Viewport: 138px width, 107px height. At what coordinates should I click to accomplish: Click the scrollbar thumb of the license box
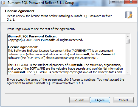tap(128, 41)
